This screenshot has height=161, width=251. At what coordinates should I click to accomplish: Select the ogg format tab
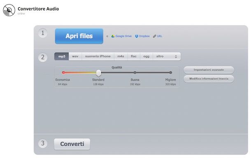point(146,56)
